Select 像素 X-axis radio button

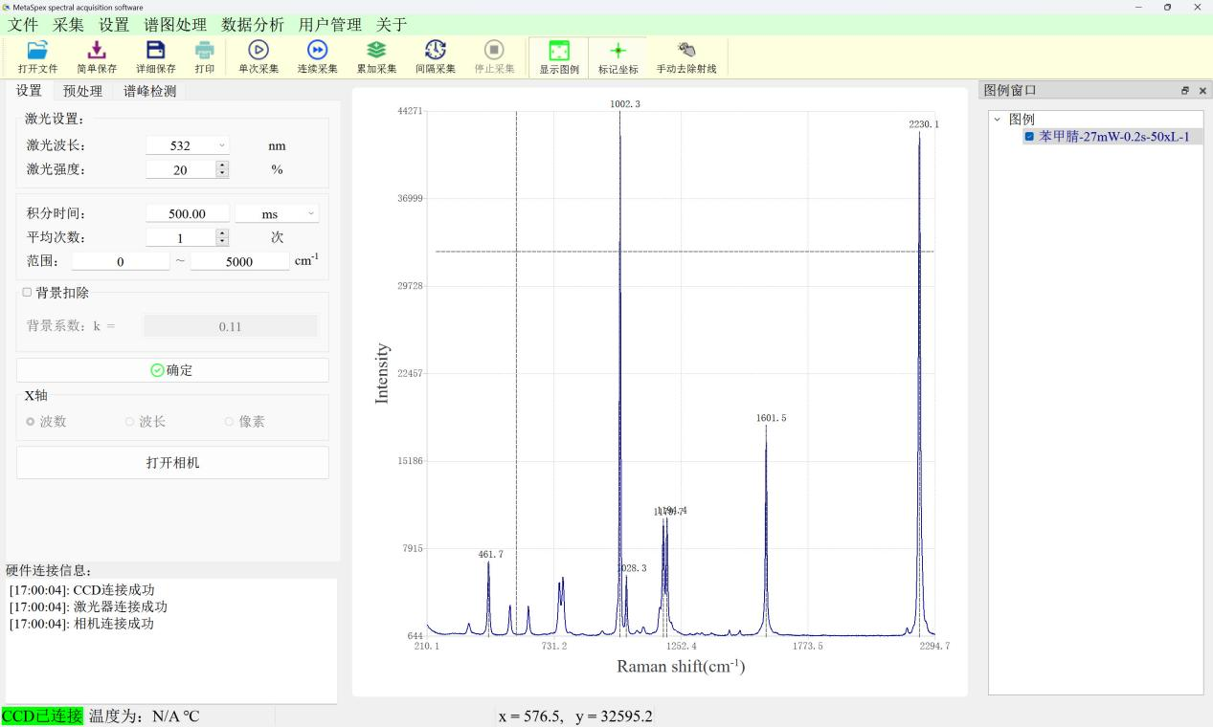coord(230,421)
